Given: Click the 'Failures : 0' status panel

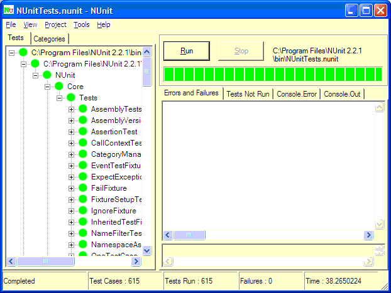Looking at the screenshot, I should pos(271,281).
